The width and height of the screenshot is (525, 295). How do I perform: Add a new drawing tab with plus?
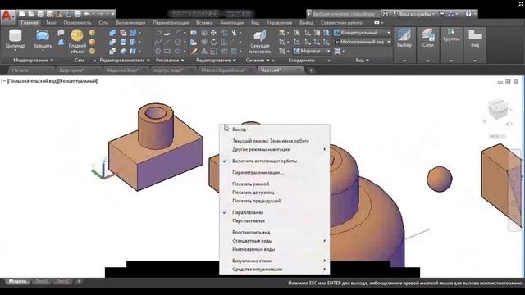[311, 70]
